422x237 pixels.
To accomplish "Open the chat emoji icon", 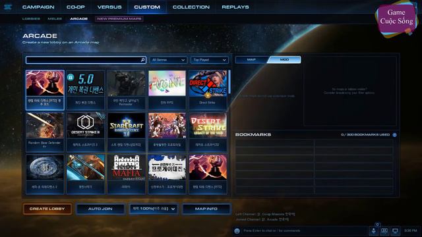I will (237, 231).
